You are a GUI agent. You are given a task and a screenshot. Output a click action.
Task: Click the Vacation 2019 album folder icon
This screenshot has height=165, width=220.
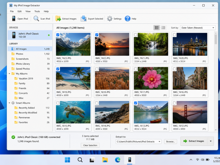[x=16, y=79]
